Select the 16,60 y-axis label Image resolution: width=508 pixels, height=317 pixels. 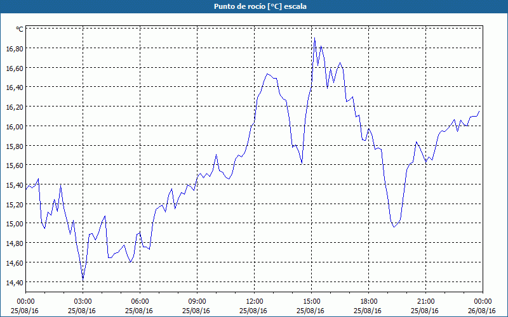(15, 68)
